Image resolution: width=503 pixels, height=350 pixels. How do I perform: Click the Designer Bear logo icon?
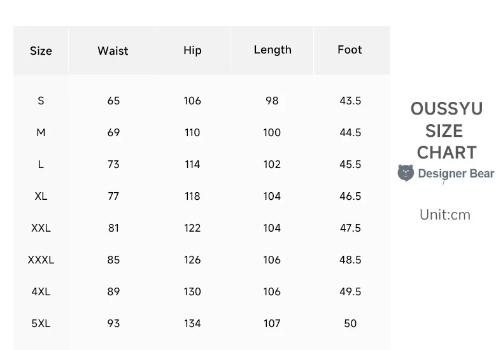(406, 173)
